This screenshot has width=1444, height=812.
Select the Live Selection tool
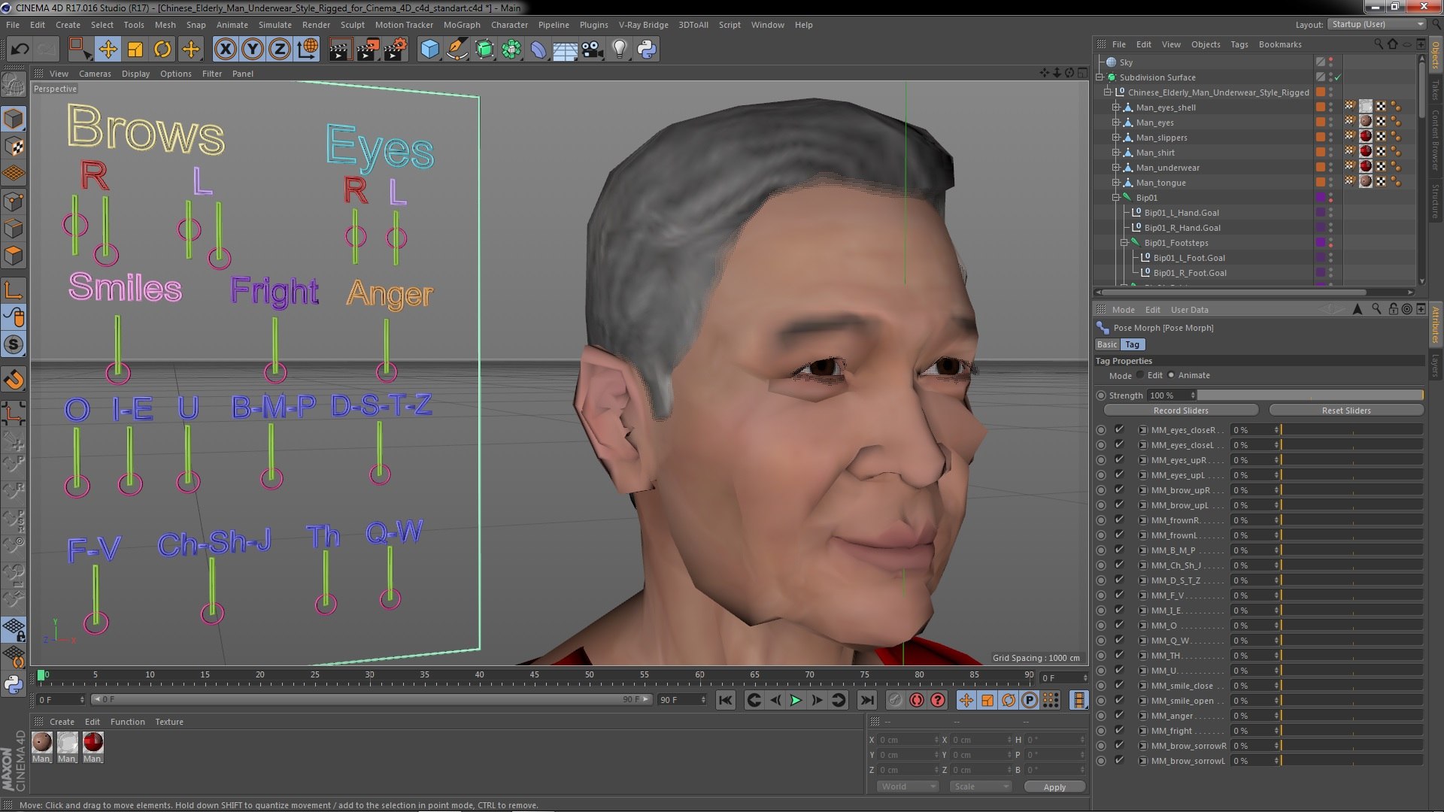click(x=80, y=50)
